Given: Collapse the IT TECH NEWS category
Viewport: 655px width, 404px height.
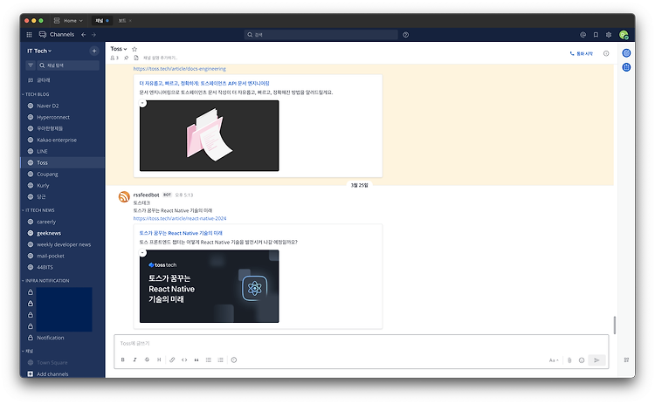Looking at the screenshot, I should click(38, 210).
